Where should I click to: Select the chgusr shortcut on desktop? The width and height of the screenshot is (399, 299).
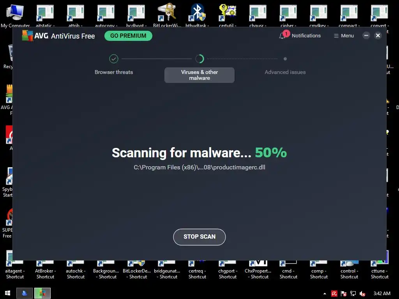258,16
